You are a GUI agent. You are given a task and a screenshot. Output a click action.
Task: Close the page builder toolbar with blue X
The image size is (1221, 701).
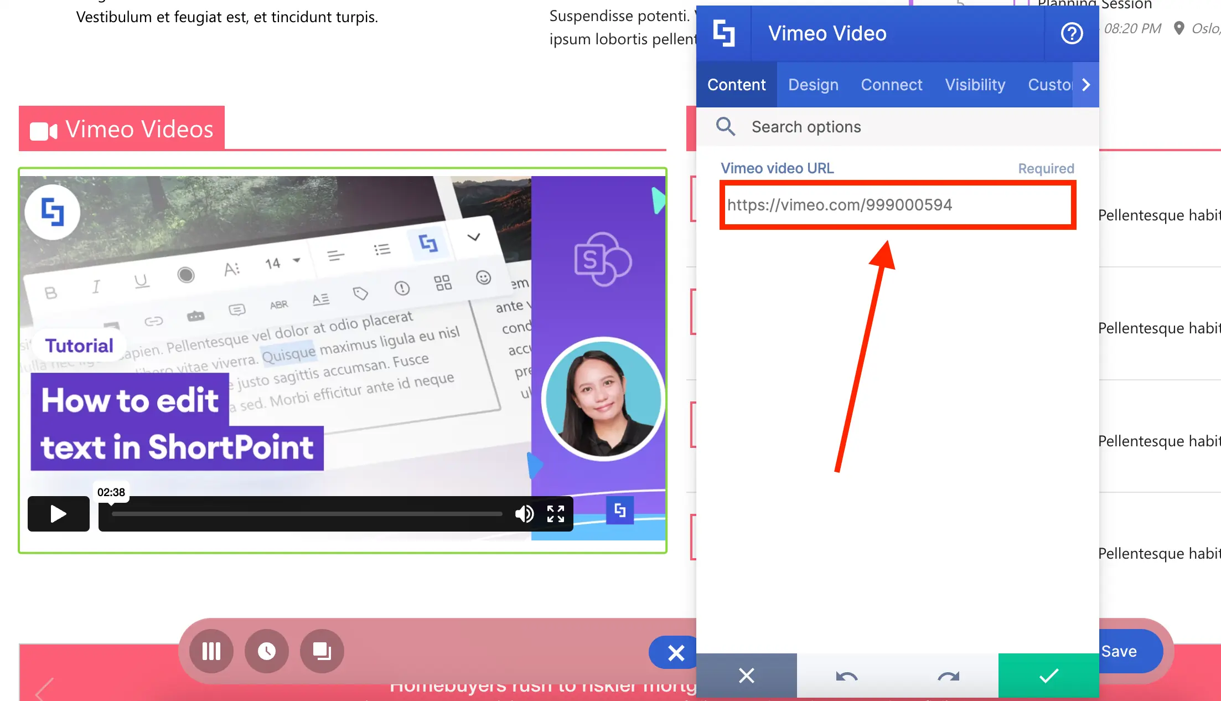pos(675,652)
